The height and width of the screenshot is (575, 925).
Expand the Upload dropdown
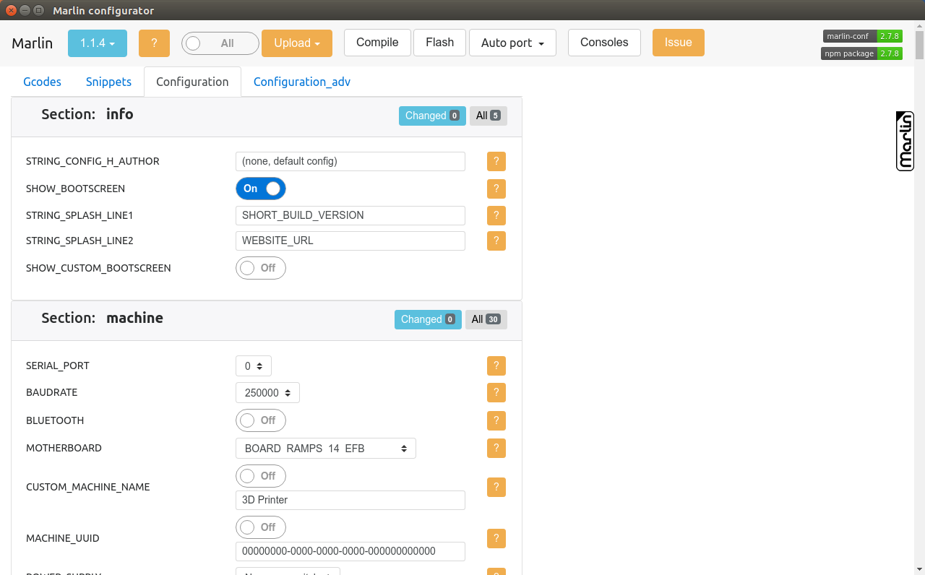coord(296,43)
